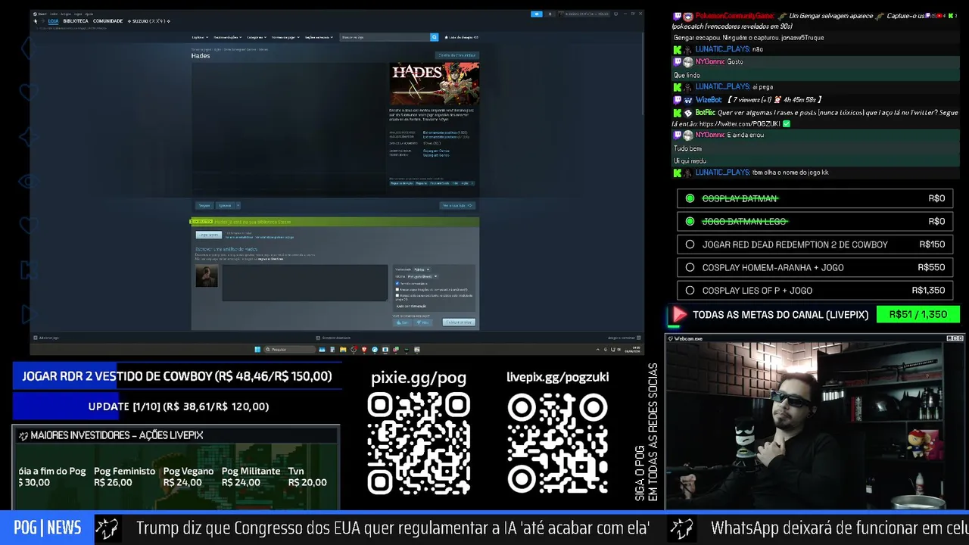
Task: Click the Ver a sua lista button
Action: (457, 205)
